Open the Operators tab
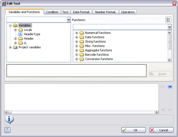Viewport: 178px width, 137px height. 128,12
